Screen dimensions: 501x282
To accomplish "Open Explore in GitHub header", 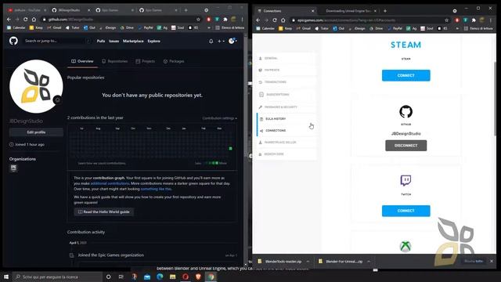I will coord(153,42).
